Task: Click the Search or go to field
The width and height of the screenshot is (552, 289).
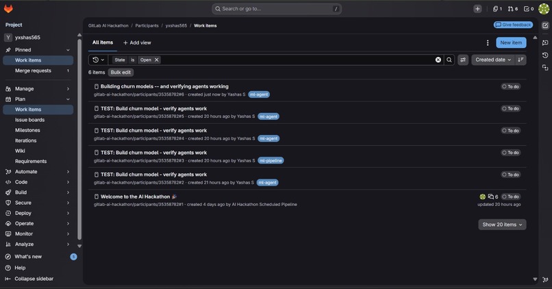Action: tap(277, 9)
